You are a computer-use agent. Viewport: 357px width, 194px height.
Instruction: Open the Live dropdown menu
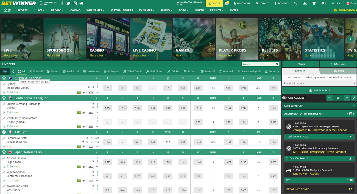point(40,10)
